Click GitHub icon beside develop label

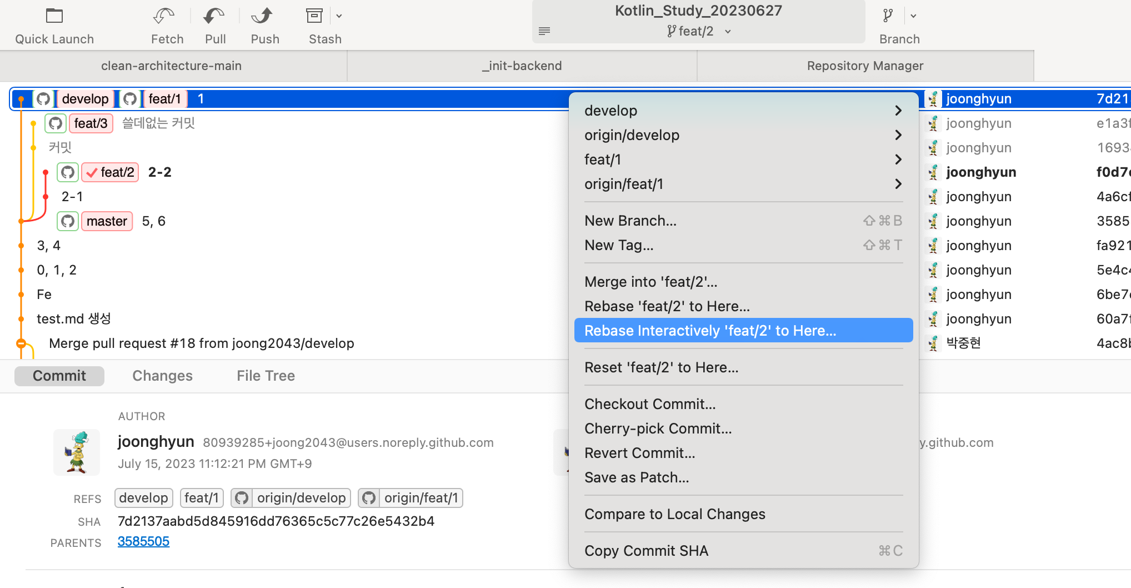click(43, 99)
